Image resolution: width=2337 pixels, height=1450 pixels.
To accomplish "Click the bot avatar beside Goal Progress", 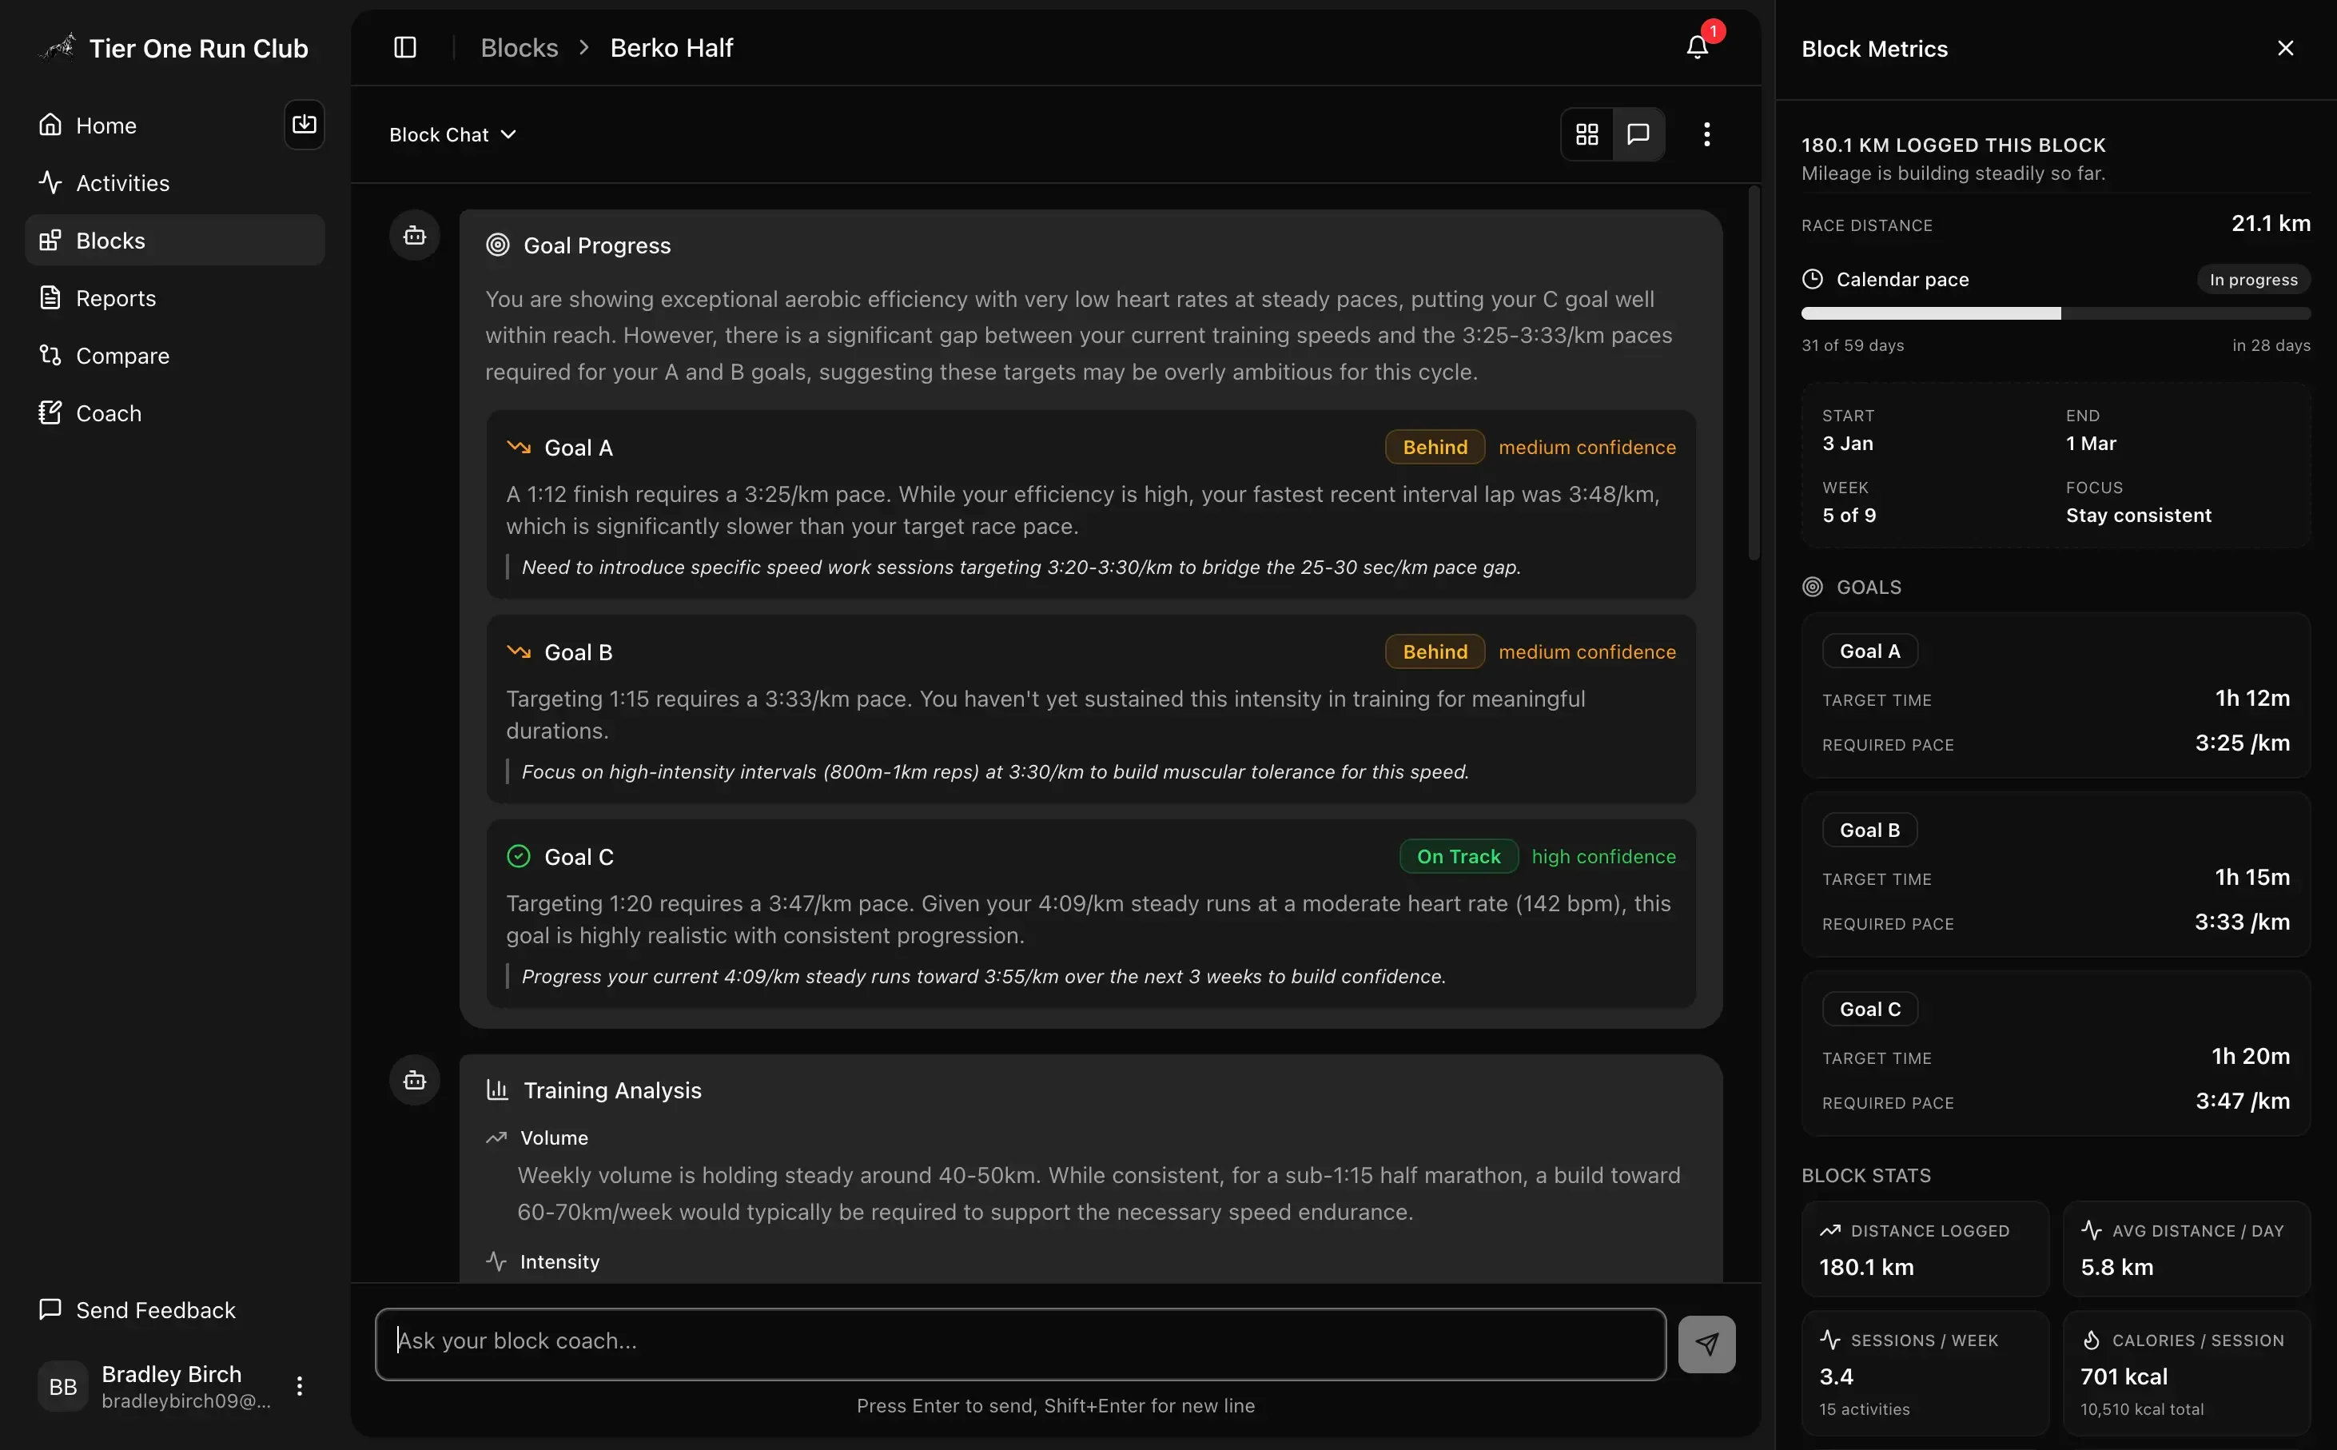I will point(414,236).
